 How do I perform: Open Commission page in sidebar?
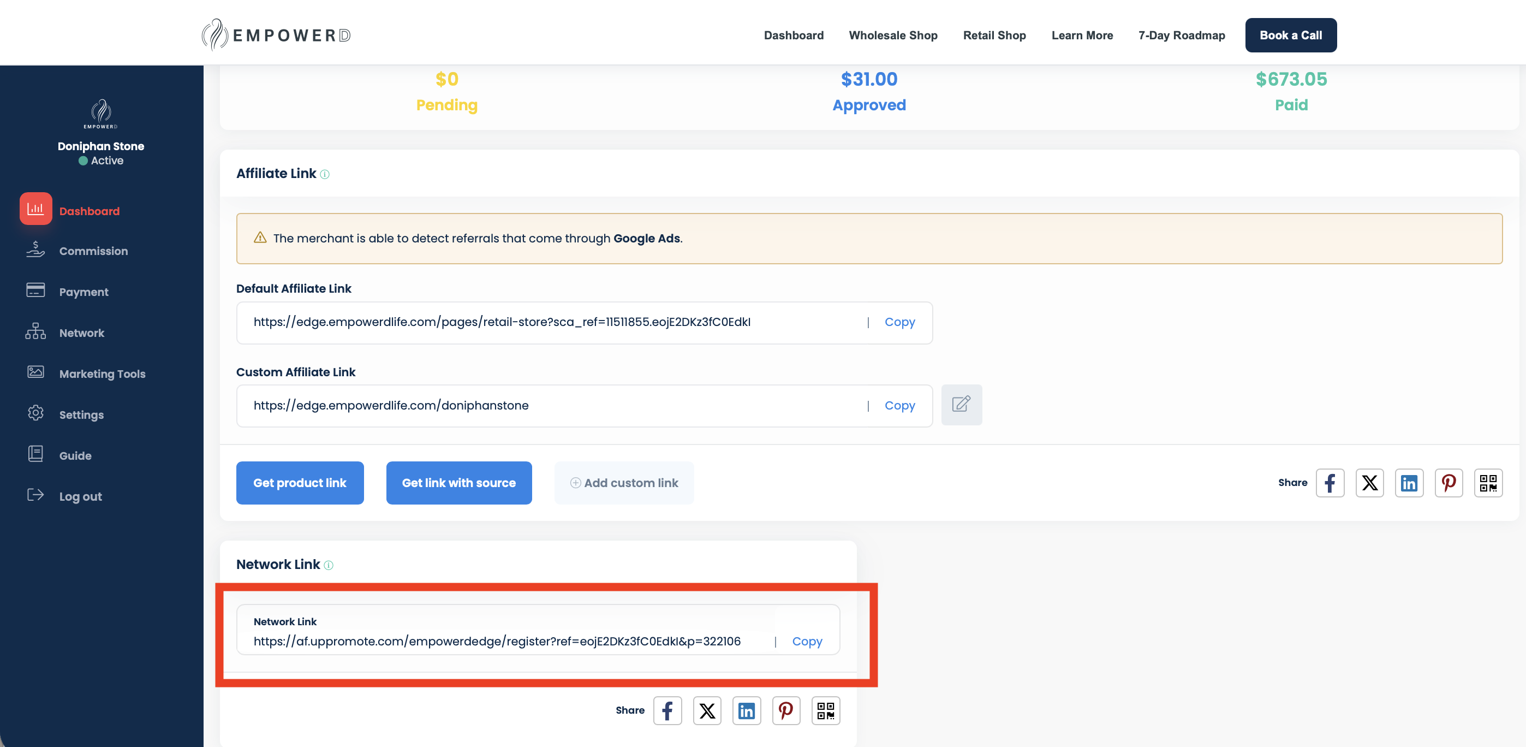click(x=93, y=251)
